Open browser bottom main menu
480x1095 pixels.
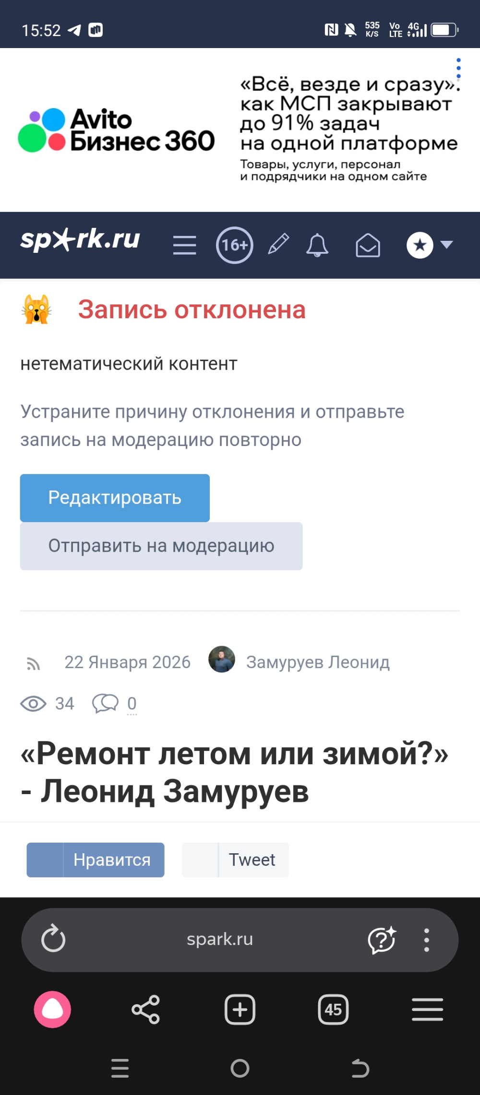pos(427,1009)
